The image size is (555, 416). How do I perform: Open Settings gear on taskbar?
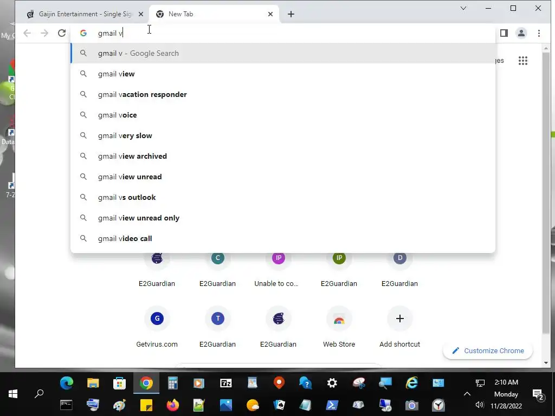pos(332,383)
